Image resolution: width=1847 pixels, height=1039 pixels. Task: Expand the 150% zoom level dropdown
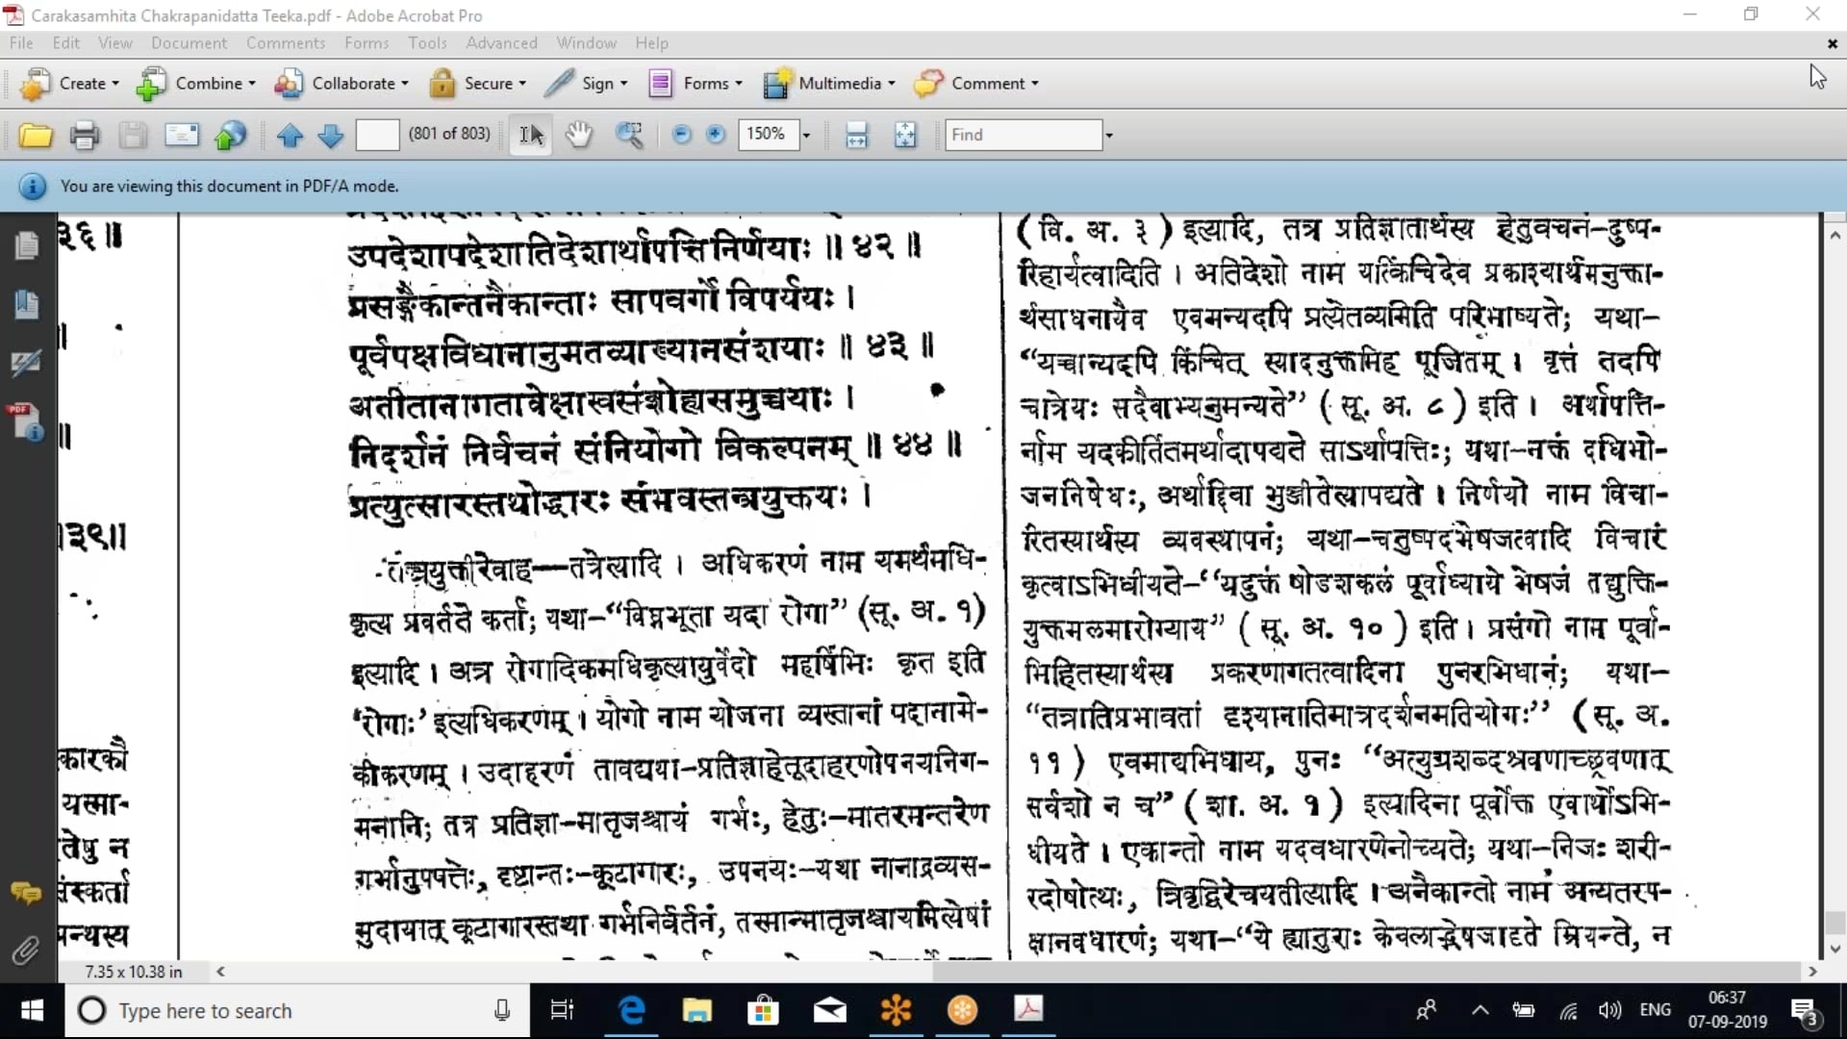[806, 135]
